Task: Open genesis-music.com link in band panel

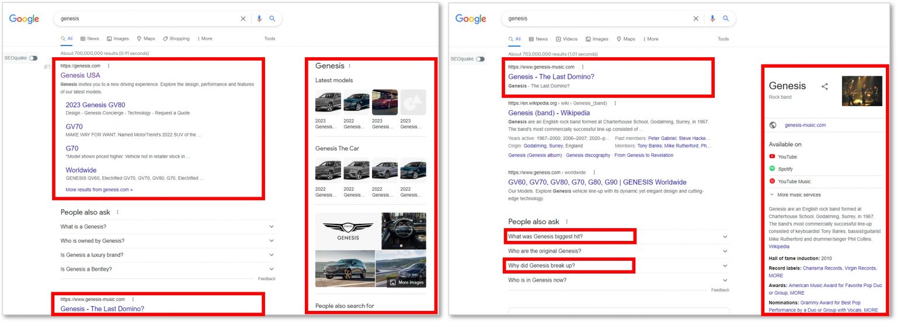Action: (805, 125)
